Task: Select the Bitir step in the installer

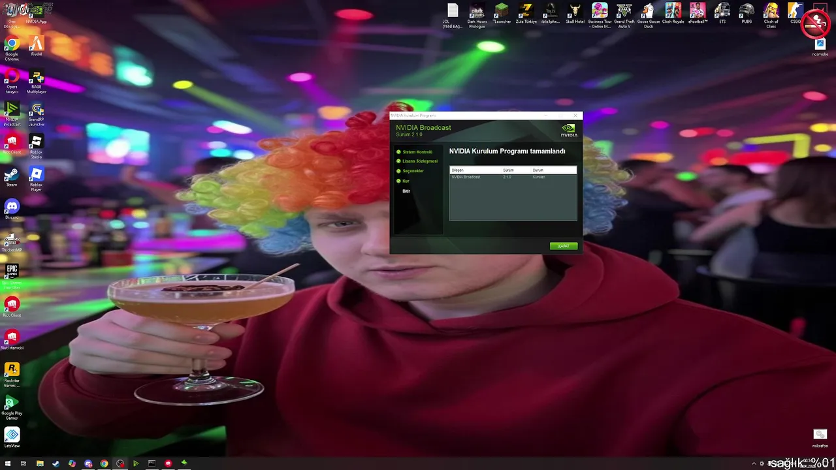Action: 406,191
